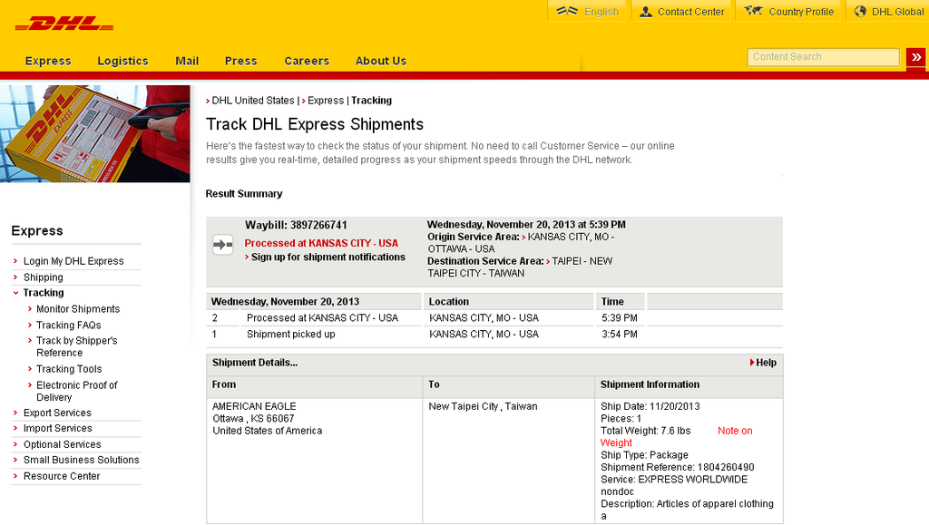Open Electronic Proof of Delivery

76,391
